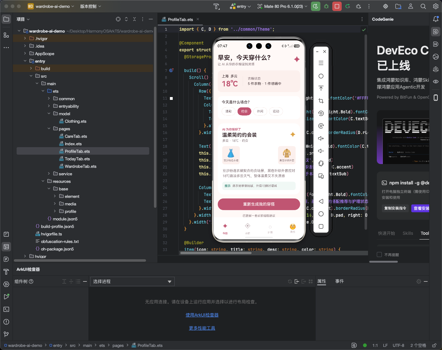Lower emulator volume with the volume-down icon

tap(321, 151)
